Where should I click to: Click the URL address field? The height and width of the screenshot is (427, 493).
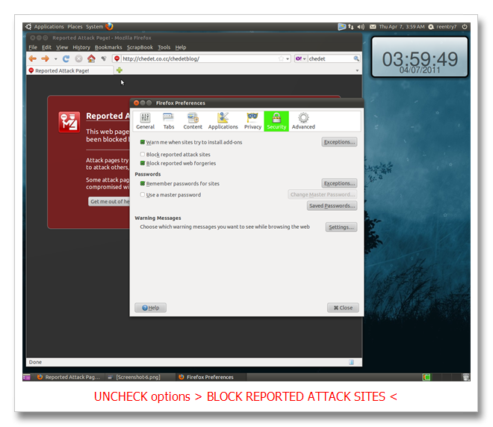click(x=200, y=58)
